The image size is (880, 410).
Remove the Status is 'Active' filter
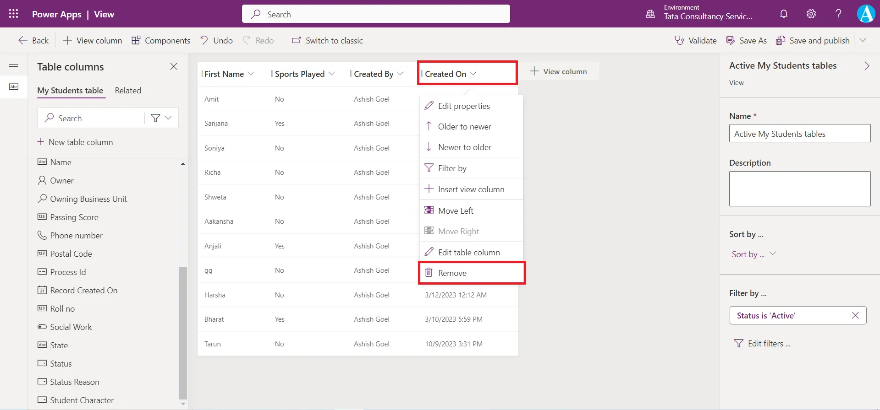[x=855, y=315]
